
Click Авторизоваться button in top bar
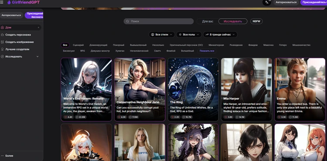pos(286,2)
